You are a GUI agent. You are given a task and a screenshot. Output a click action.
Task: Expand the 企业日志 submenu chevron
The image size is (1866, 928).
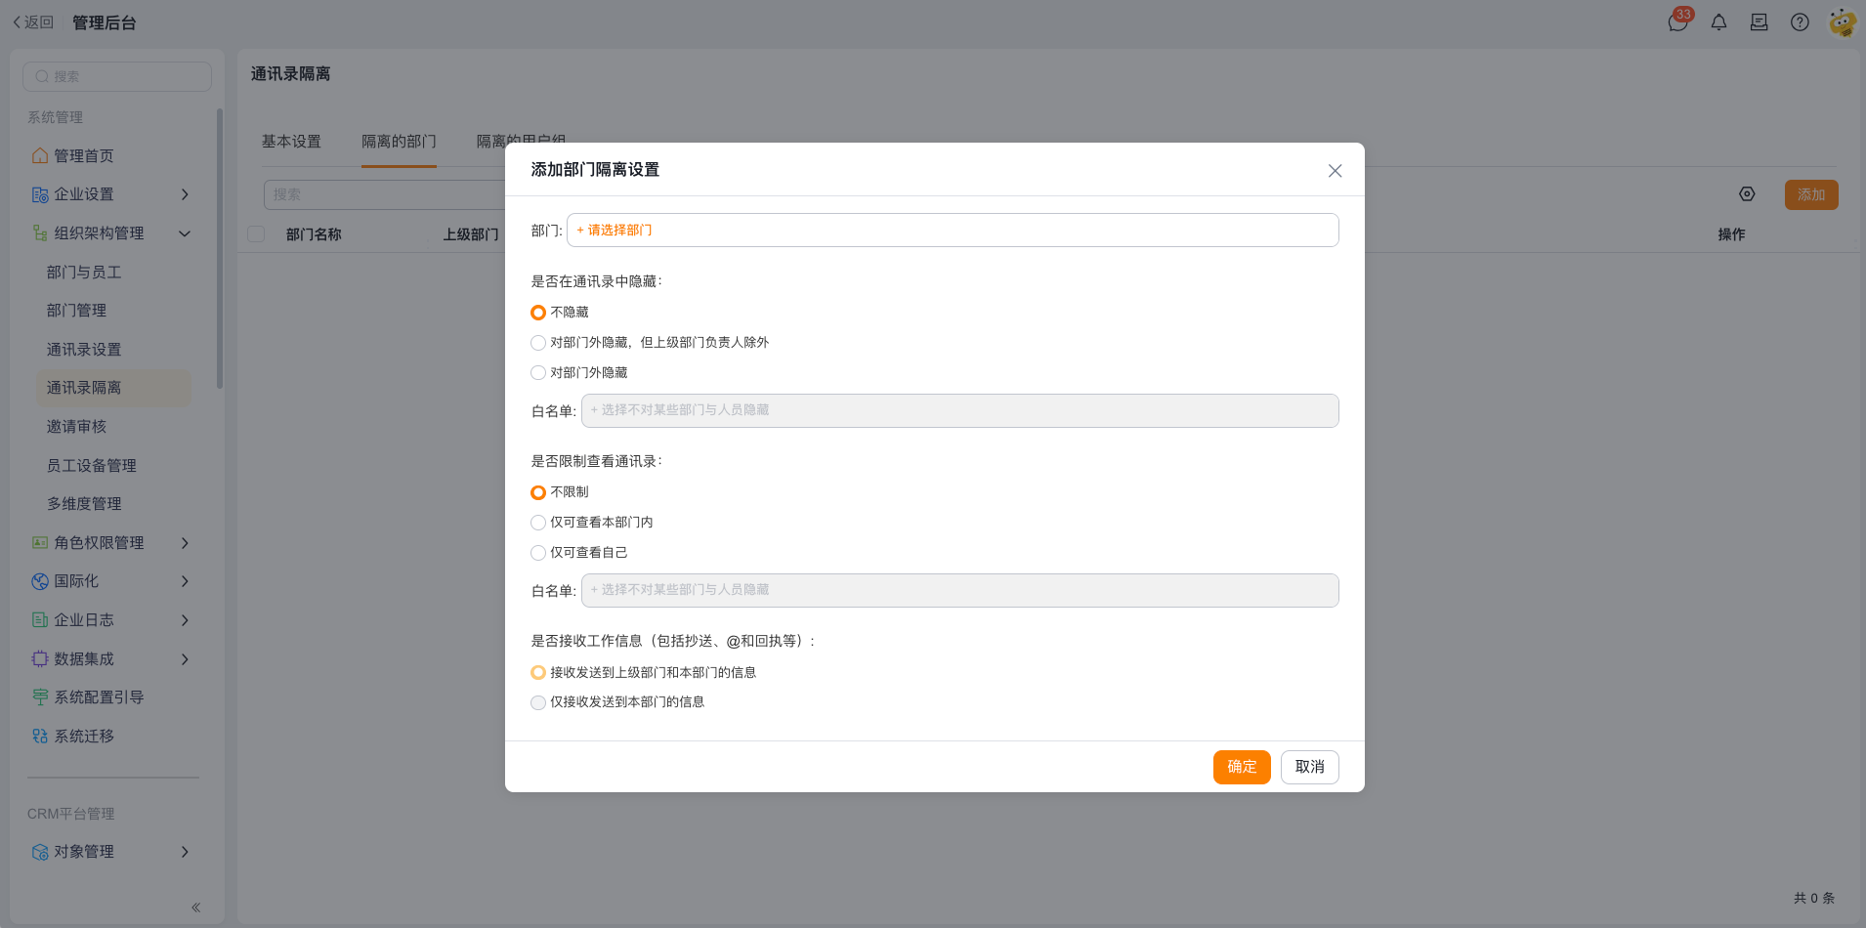click(185, 620)
